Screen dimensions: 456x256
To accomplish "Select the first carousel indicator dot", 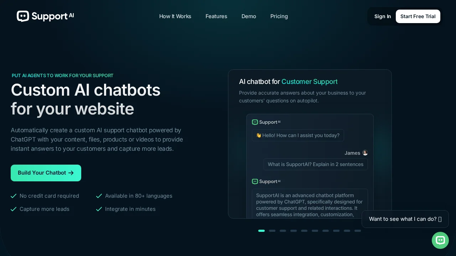I will pos(261,231).
